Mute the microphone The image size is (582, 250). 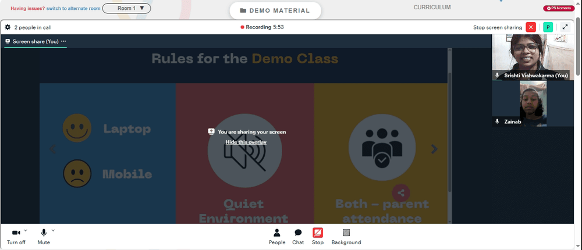tap(44, 237)
